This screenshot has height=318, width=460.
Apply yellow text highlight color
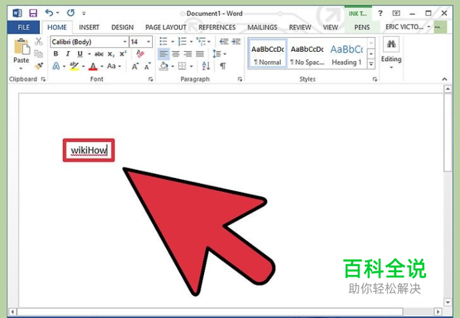click(x=74, y=66)
